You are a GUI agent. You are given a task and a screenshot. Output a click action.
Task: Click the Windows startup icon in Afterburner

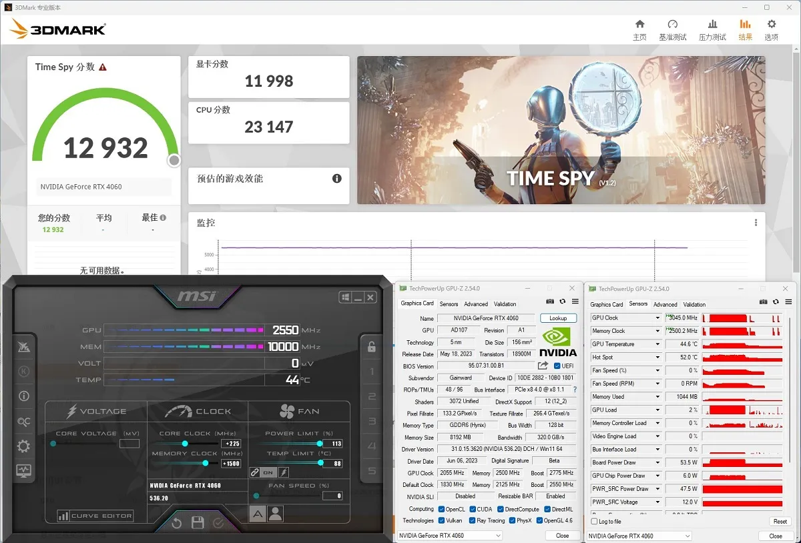345,298
